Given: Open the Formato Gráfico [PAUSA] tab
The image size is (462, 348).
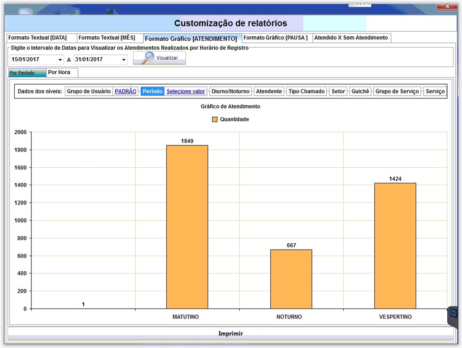Looking at the screenshot, I should tap(276, 38).
